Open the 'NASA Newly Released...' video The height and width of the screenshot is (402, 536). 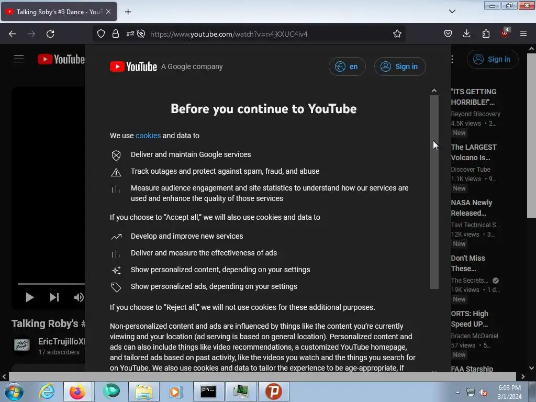472,208
